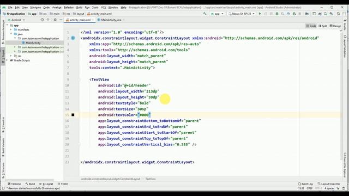This screenshot has height=196, width=349.
Task: Open Project Structure icon in toolbar
Action: click(307, 14)
